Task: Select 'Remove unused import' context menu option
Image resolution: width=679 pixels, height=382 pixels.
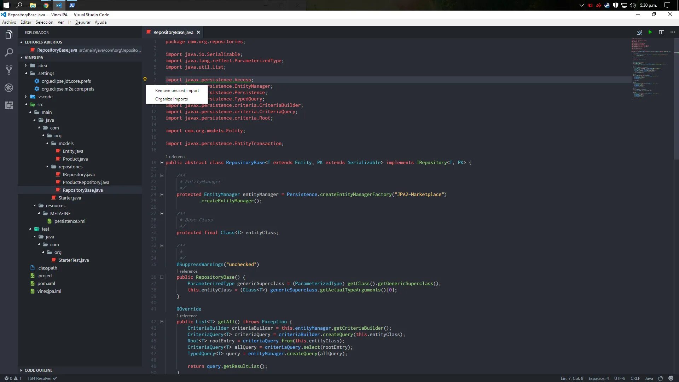Action: coord(177,90)
